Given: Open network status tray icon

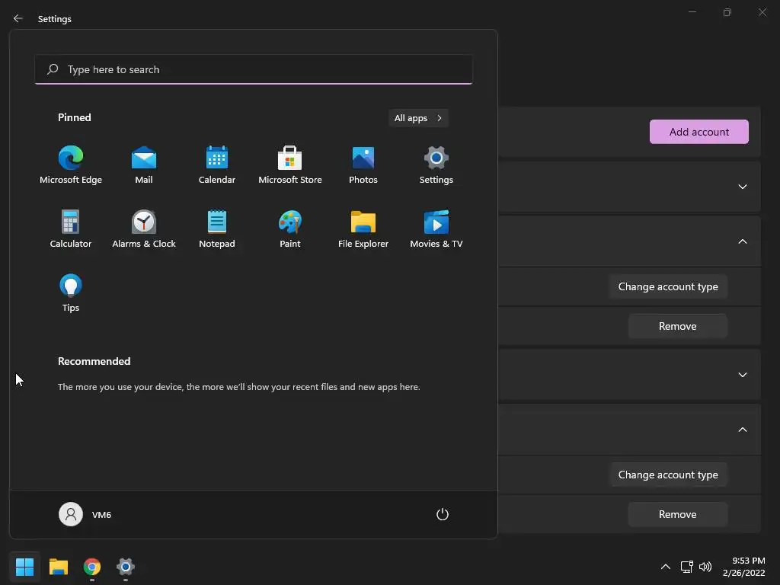Looking at the screenshot, I should point(687,567).
